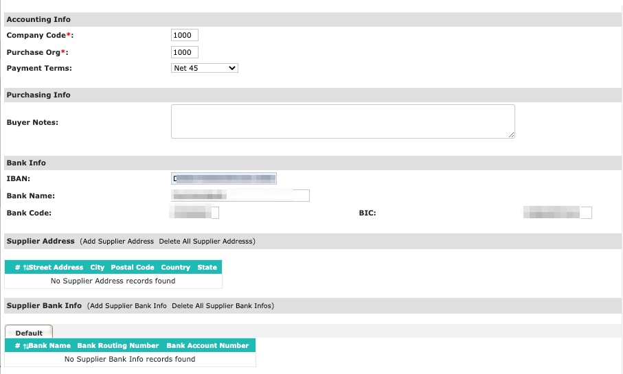
Task: Focus the Bank Code input box
Action: tap(195, 213)
